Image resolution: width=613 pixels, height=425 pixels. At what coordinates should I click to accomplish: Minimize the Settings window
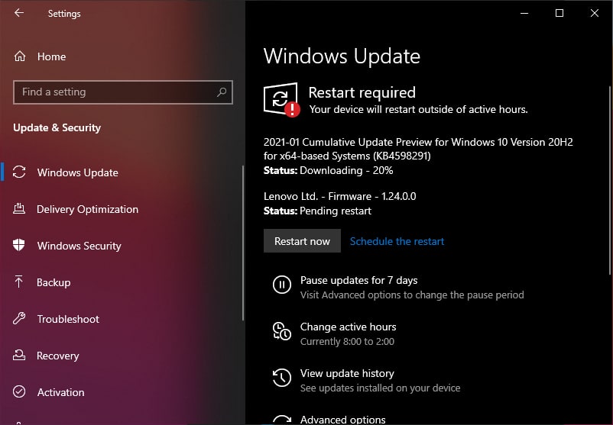[x=524, y=13]
